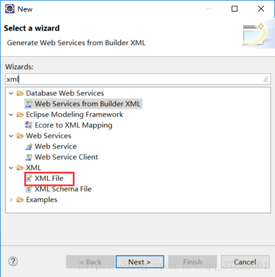Viewport: 275px width, 277px height.
Task: Click the Web Services from Builder XML wizard icon
Action: coord(29,104)
